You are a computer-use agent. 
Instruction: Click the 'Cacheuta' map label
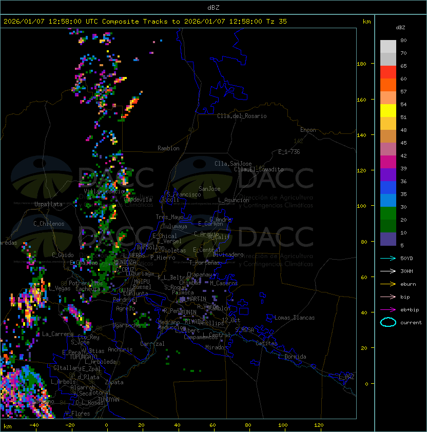coord(88,288)
